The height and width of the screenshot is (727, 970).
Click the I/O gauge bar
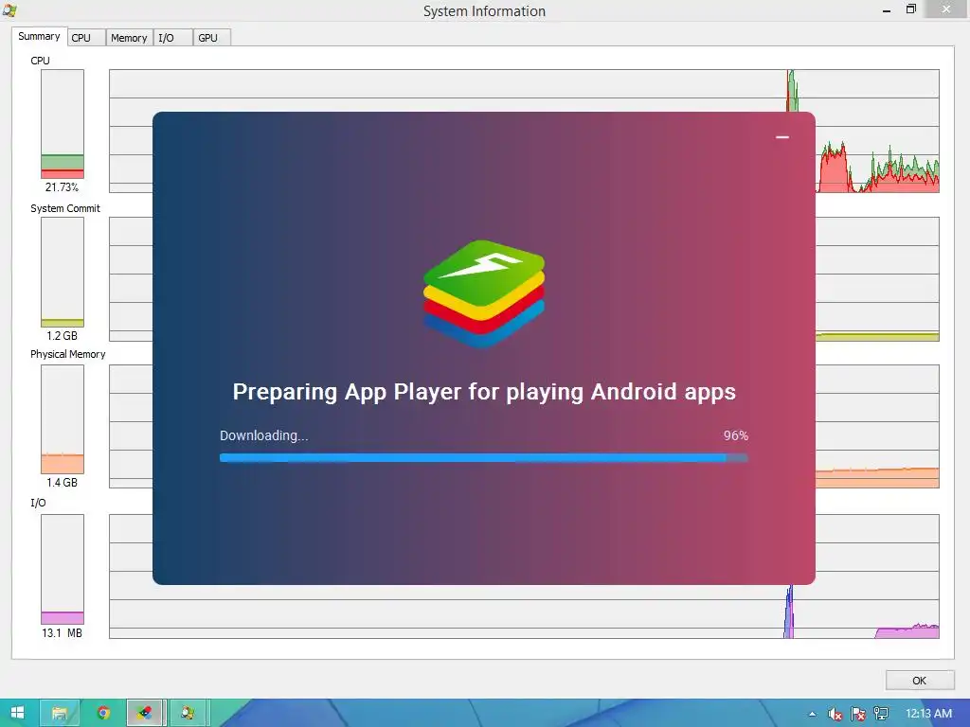(63, 569)
